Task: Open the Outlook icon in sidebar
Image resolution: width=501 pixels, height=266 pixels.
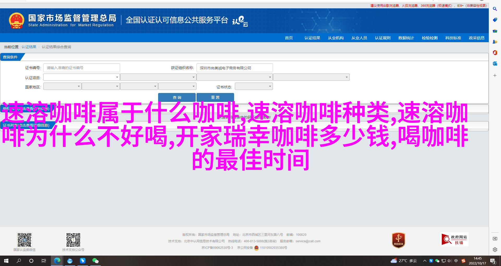Action: pos(495,64)
